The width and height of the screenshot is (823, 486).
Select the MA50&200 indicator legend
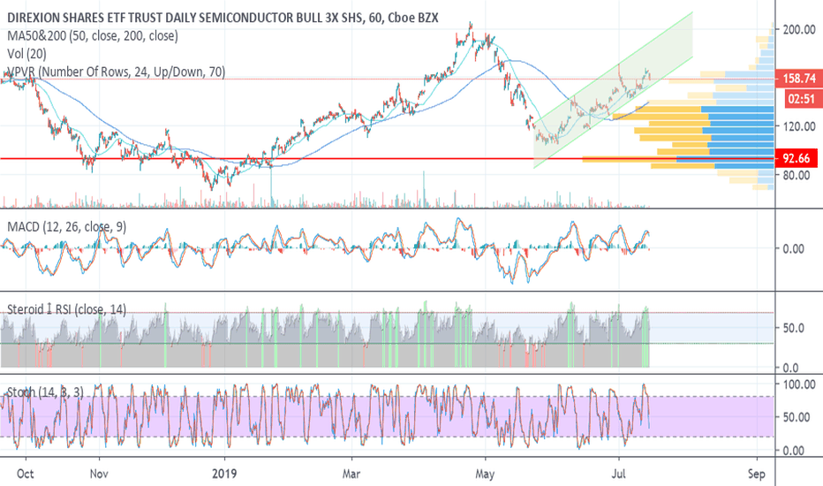(x=93, y=35)
